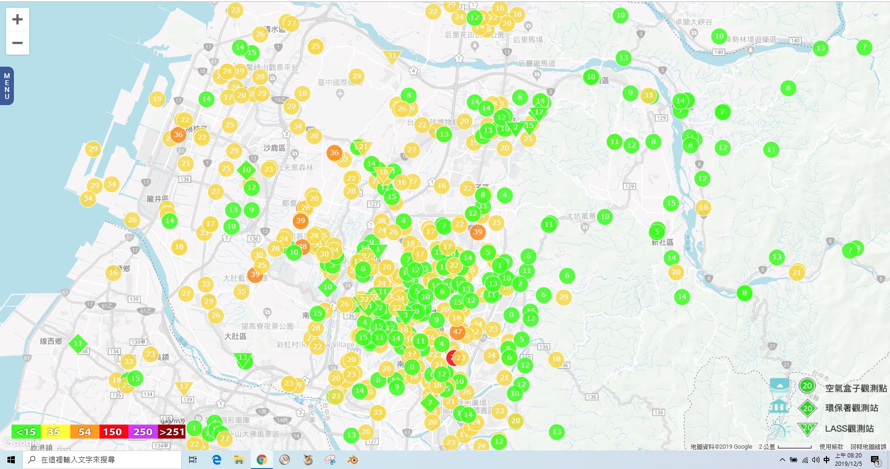
Task: Click the EPA building icon in legend
Action: [x=779, y=406]
